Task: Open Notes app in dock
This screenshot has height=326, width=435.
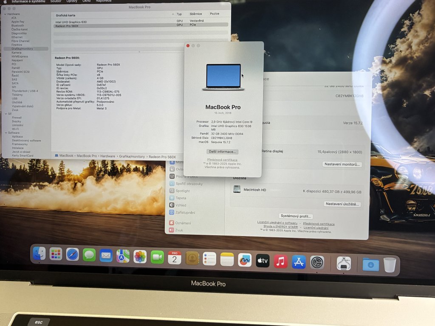Action: [x=227, y=259]
